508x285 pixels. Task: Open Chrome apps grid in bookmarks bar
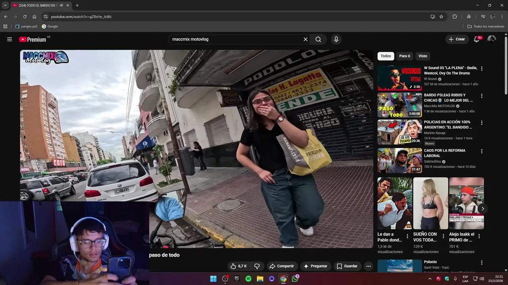[5, 27]
